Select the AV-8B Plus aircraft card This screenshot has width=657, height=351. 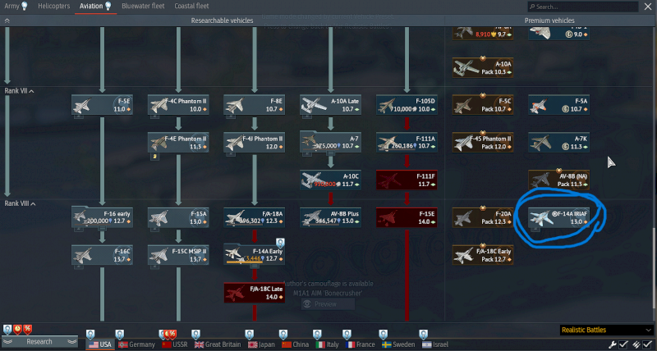[x=331, y=217]
